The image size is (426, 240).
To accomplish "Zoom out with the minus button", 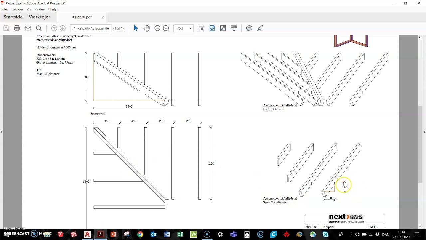I will [157, 28].
